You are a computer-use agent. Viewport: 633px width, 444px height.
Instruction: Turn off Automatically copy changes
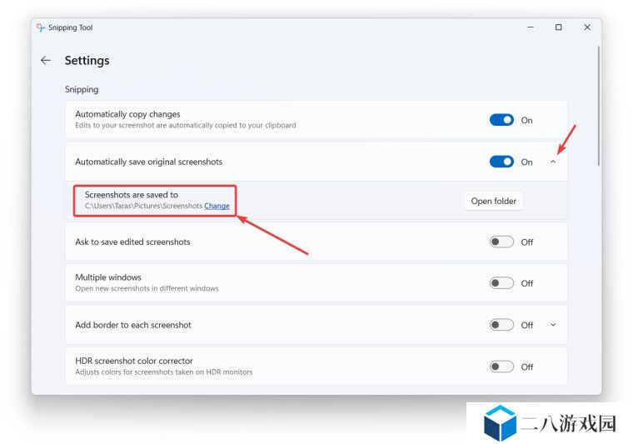[501, 120]
